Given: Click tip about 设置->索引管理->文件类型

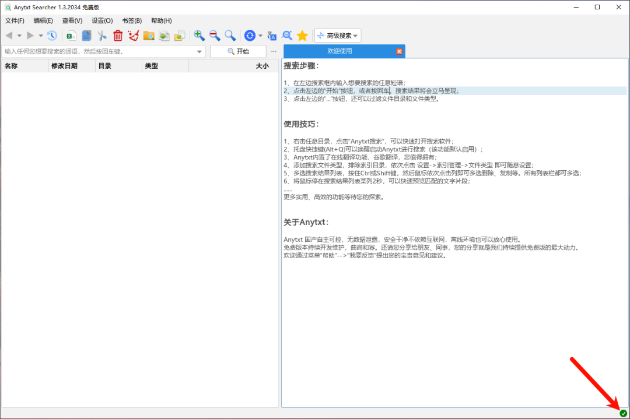Looking at the screenshot, I should 408,165.
